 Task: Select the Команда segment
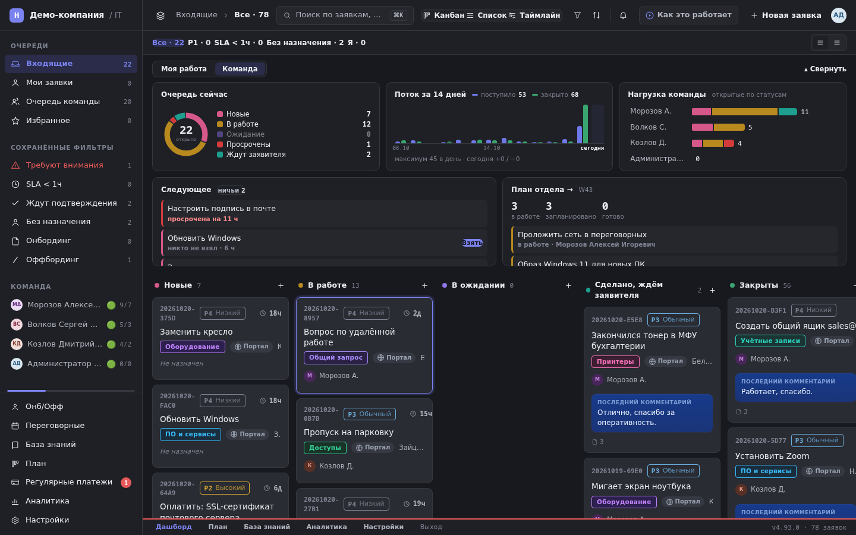coord(240,69)
